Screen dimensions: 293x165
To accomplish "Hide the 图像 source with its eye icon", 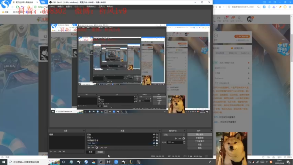I will click(154, 135).
